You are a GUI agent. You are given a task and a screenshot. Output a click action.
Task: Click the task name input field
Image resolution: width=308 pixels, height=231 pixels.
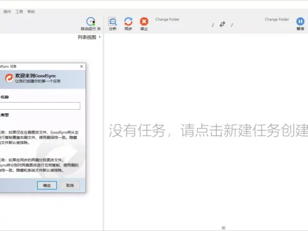coord(40,106)
